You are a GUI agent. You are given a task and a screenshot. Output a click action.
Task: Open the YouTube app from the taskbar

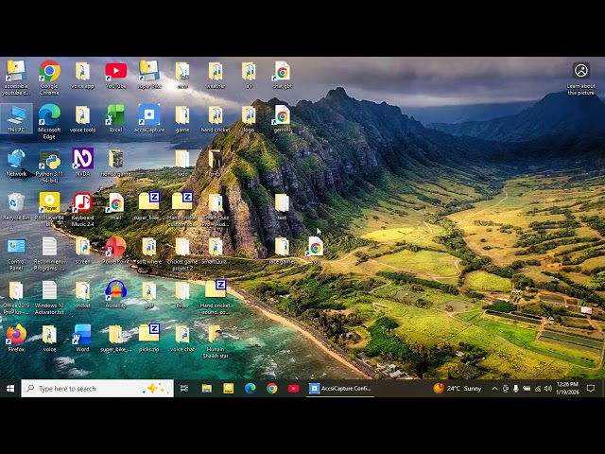click(x=293, y=389)
